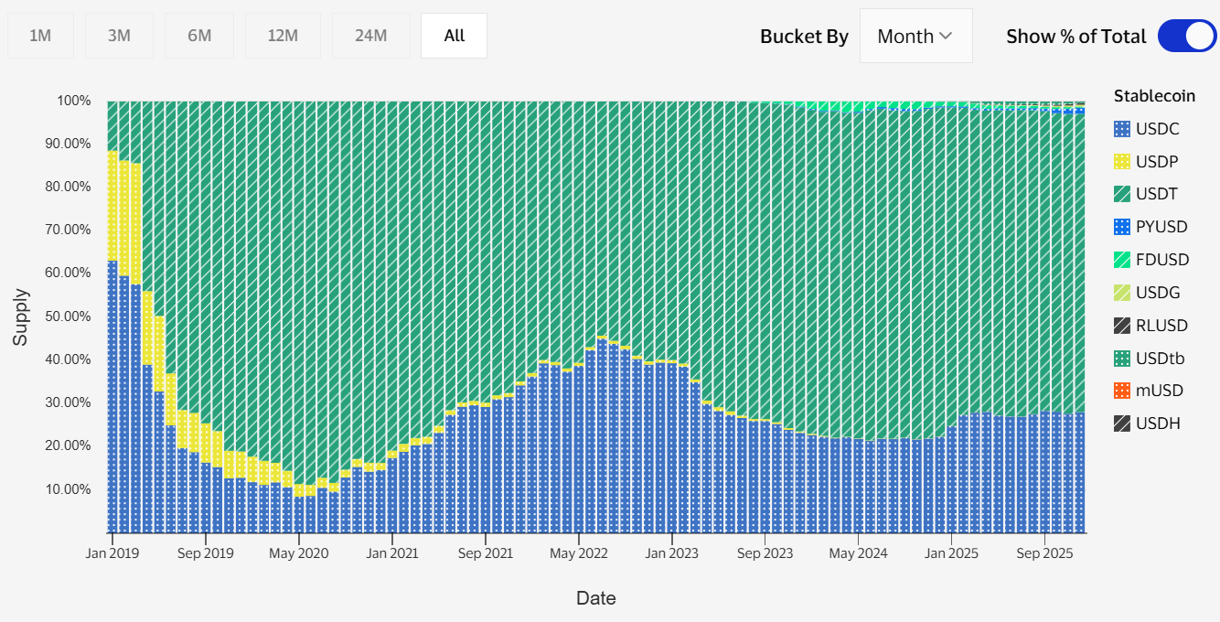Choose the 24M time range
Image resolution: width=1220 pixels, height=622 pixels.
point(370,36)
